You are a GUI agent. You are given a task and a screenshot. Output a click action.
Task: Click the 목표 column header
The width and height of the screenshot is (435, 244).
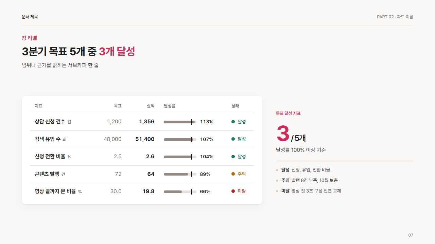pyautogui.click(x=118, y=106)
